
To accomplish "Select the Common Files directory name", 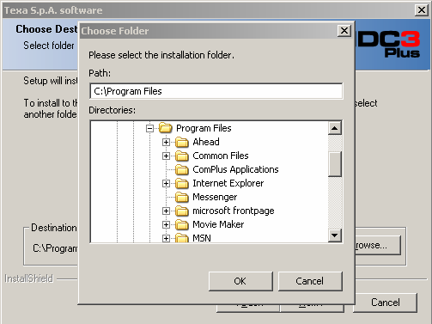I will (221, 156).
